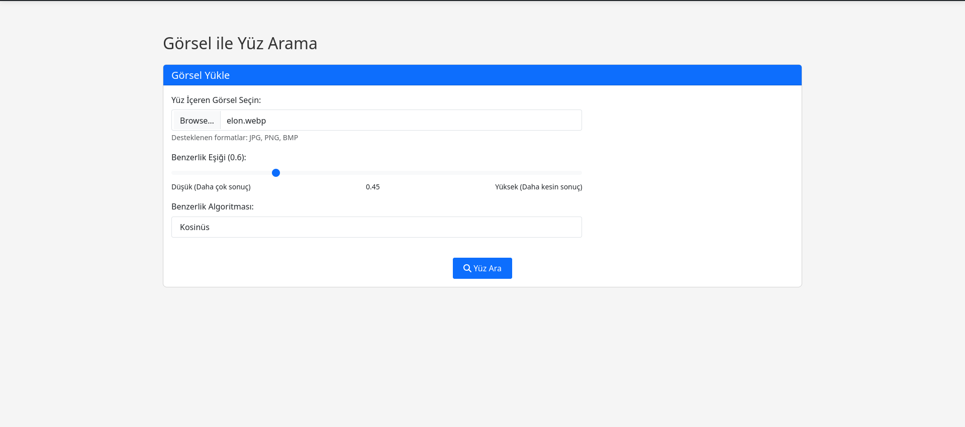Click the "Benzerlik Algoritması" label
Image resolution: width=965 pixels, height=427 pixels.
tap(212, 206)
